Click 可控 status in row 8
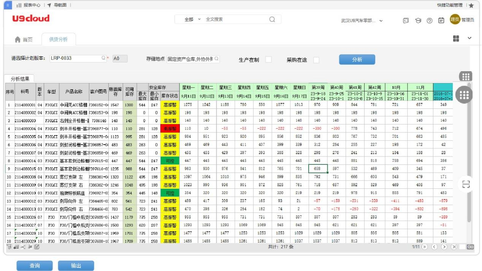This screenshot has height=271, width=482. [170, 161]
